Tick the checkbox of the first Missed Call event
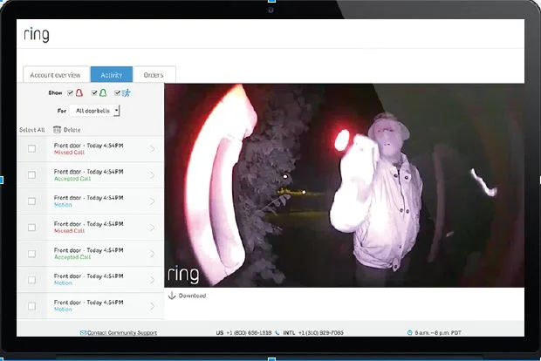This screenshot has height=361, width=541. tap(31, 148)
